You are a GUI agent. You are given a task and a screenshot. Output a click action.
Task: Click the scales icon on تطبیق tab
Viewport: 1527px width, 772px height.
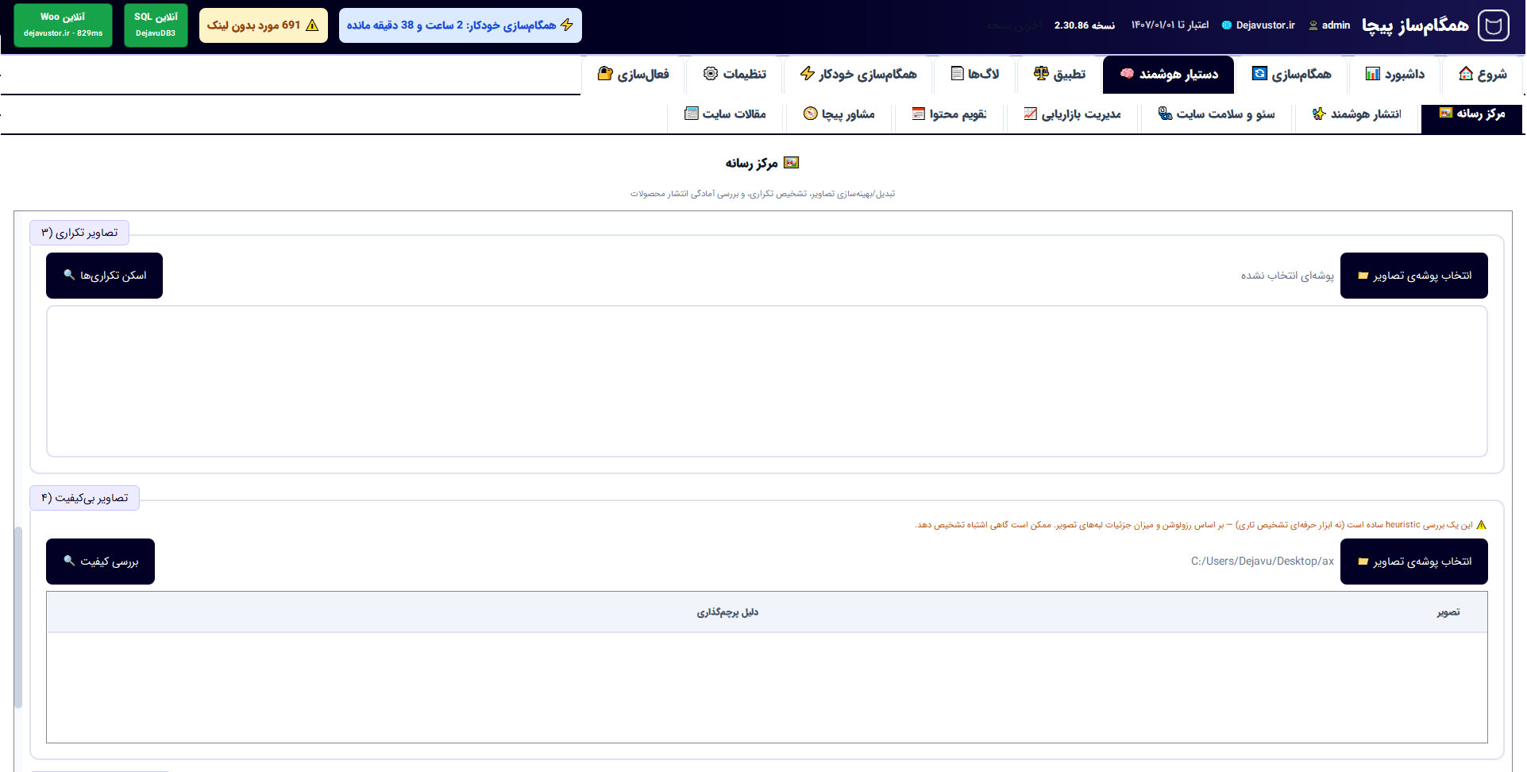[1041, 74]
